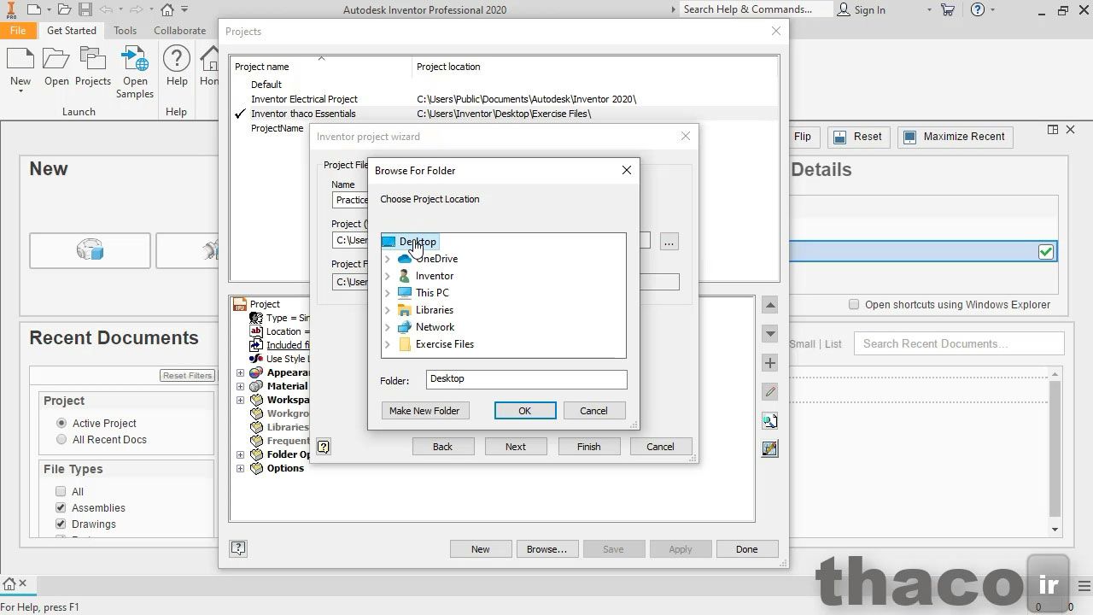Screen dimensions: 1093x615
Task: Click the move down arrow in Projects dialog
Action: tap(770, 334)
